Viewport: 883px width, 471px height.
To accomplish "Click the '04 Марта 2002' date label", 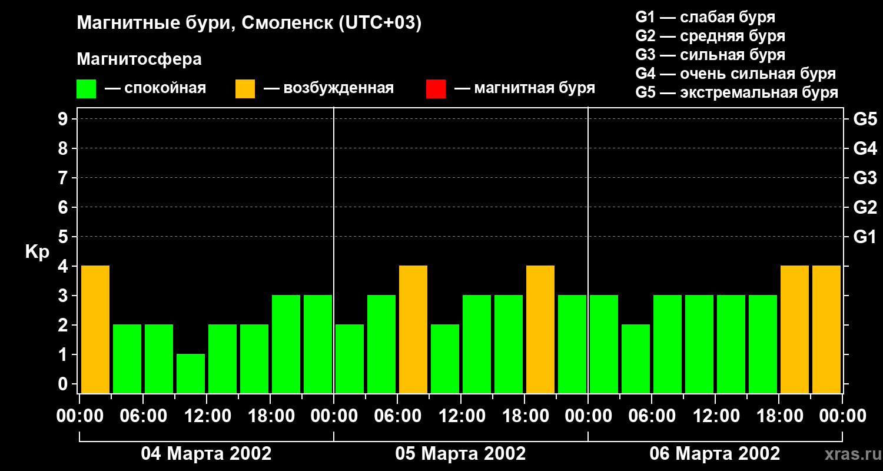I will coord(206,454).
